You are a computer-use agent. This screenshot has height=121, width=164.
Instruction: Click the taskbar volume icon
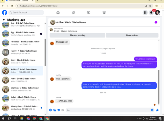(x=140, y=118)
